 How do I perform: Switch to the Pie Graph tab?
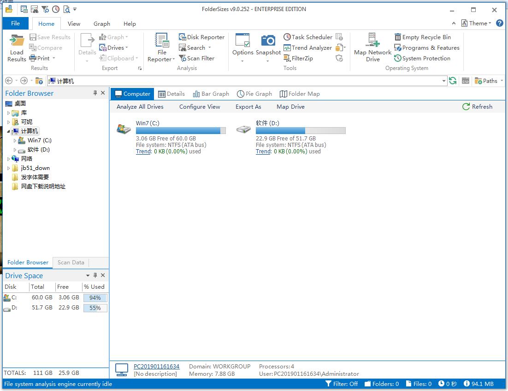click(254, 94)
